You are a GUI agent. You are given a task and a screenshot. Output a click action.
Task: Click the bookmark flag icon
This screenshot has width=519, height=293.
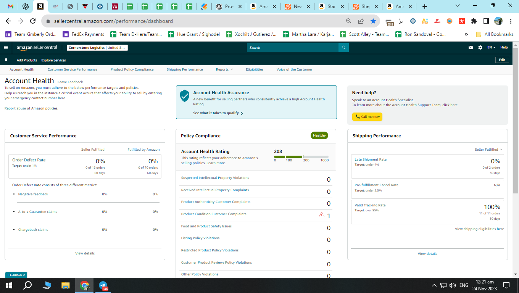[x=6, y=60]
